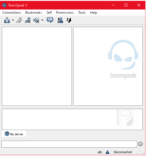Click the Overwolf wolf icon
Viewport: 148px width, 156px height.
coord(69,20)
